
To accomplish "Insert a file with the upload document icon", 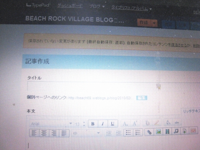I will click(185, 131).
